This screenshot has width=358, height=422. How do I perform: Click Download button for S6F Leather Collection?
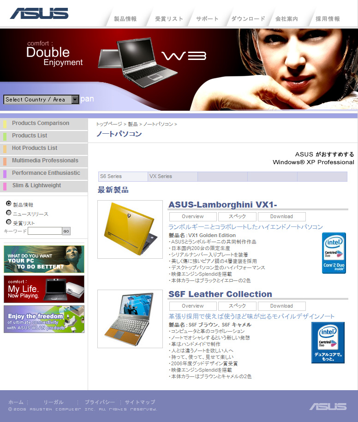[281, 306]
